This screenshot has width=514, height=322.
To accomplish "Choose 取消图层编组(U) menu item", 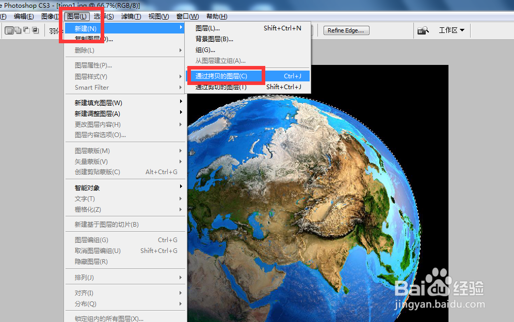I will click(125, 251).
